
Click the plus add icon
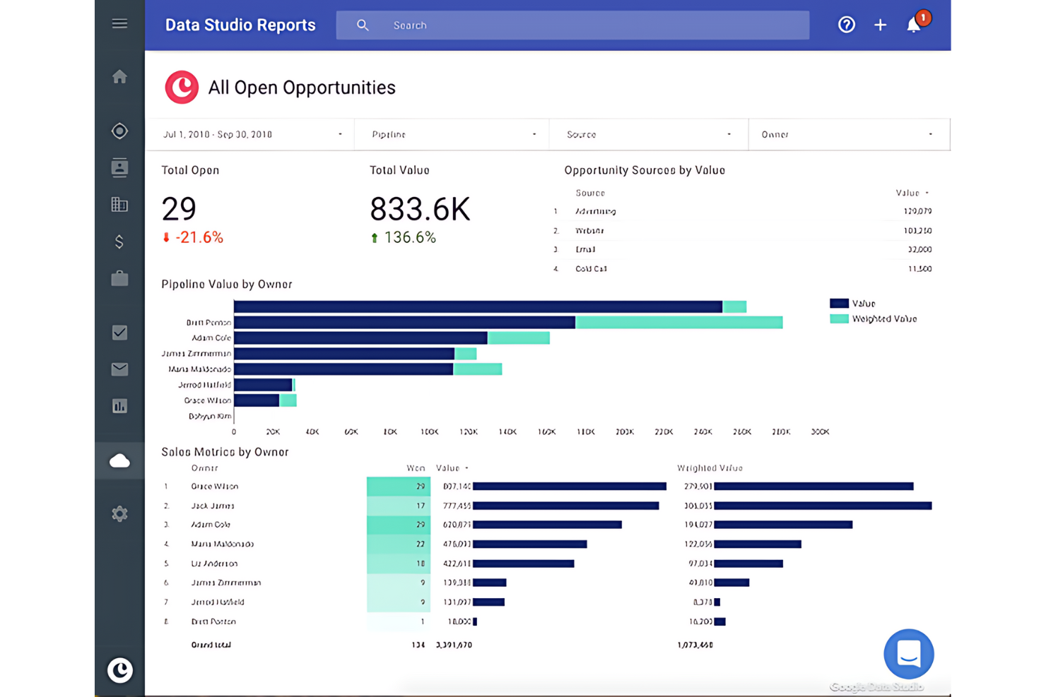coord(880,25)
